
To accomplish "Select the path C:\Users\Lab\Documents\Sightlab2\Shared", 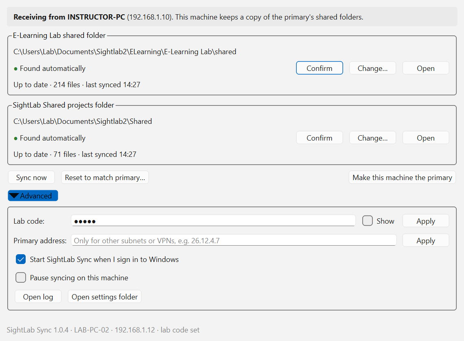I will (83, 121).
